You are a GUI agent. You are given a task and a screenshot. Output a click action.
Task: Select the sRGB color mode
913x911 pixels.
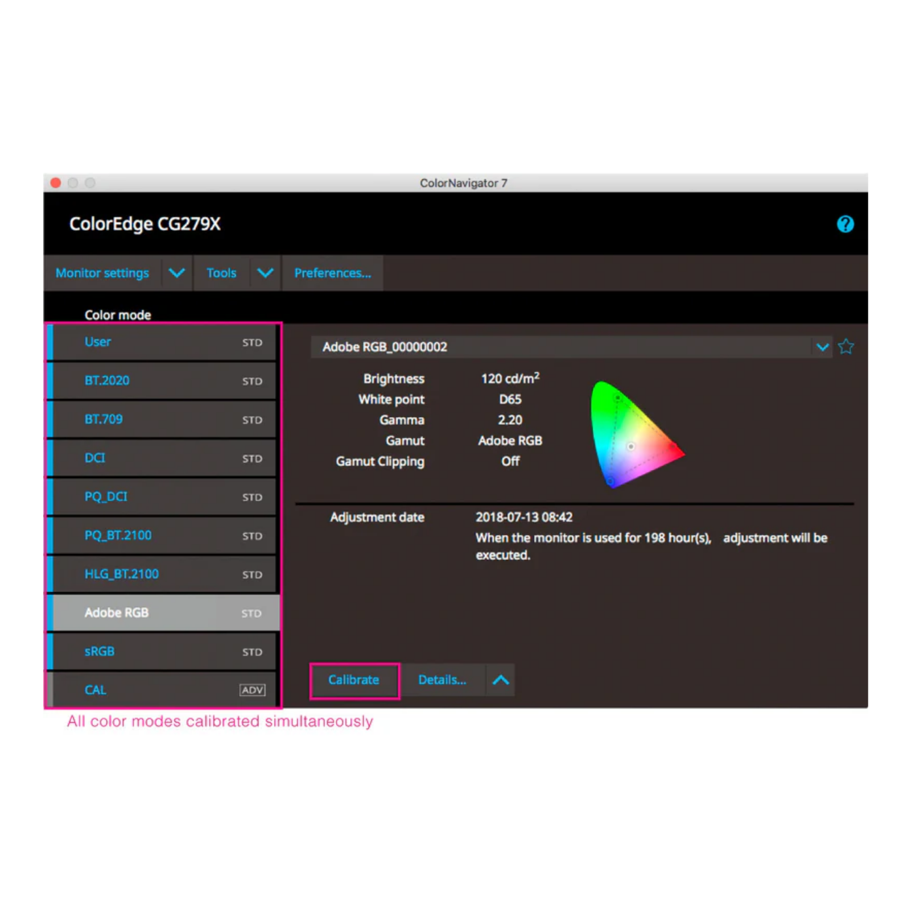161,651
